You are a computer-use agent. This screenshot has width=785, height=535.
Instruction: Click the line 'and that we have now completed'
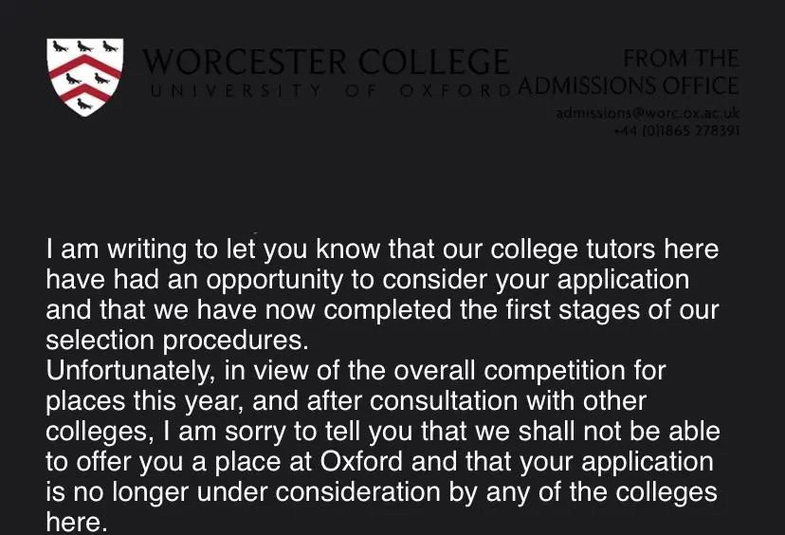point(382,310)
